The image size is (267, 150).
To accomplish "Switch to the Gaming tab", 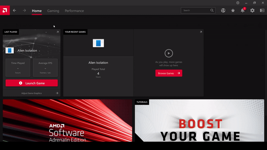I will [x=53, y=11].
